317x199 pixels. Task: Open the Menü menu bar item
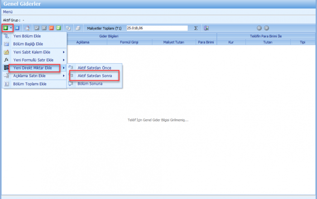click(x=8, y=11)
